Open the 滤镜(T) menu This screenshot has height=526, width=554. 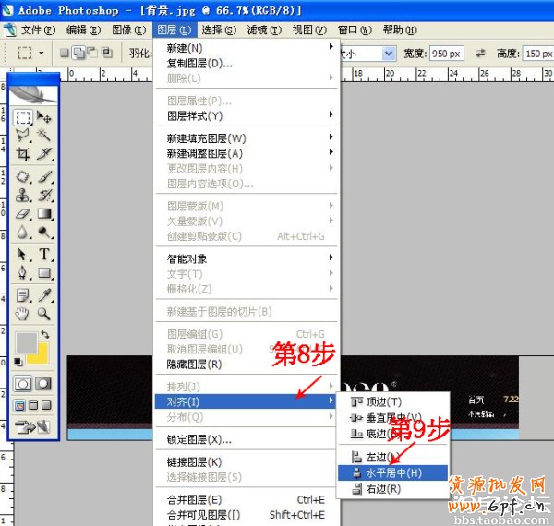coord(266,30)
